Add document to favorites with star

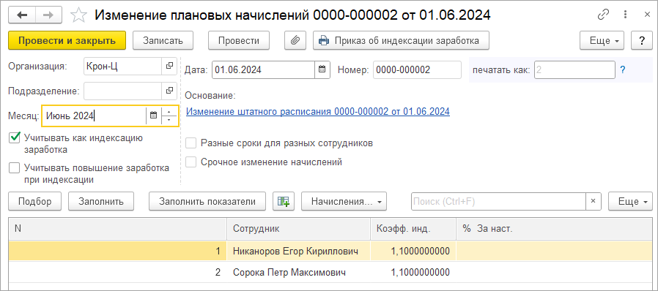tap(78, 15)
